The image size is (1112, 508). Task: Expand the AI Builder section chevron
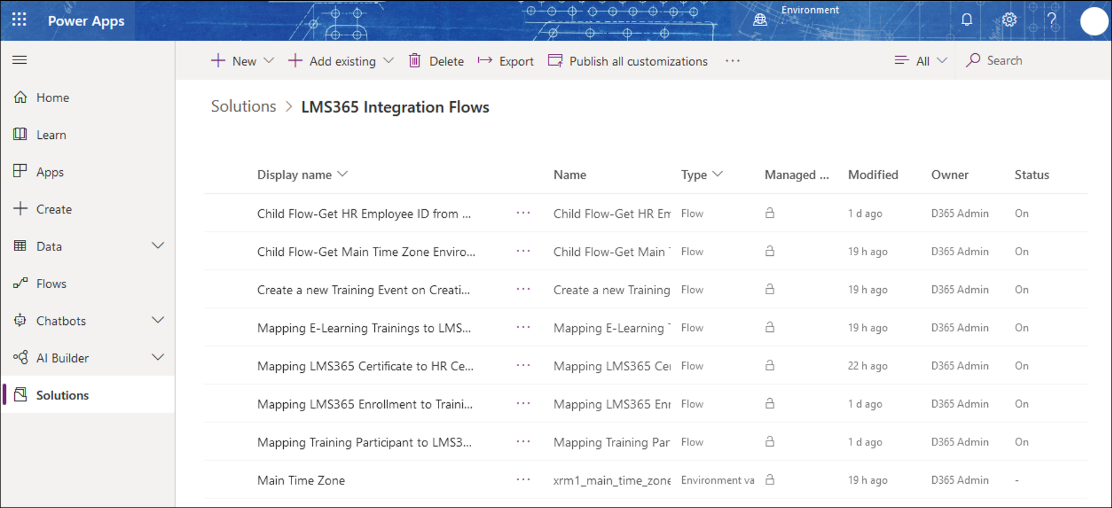(158, 357)
